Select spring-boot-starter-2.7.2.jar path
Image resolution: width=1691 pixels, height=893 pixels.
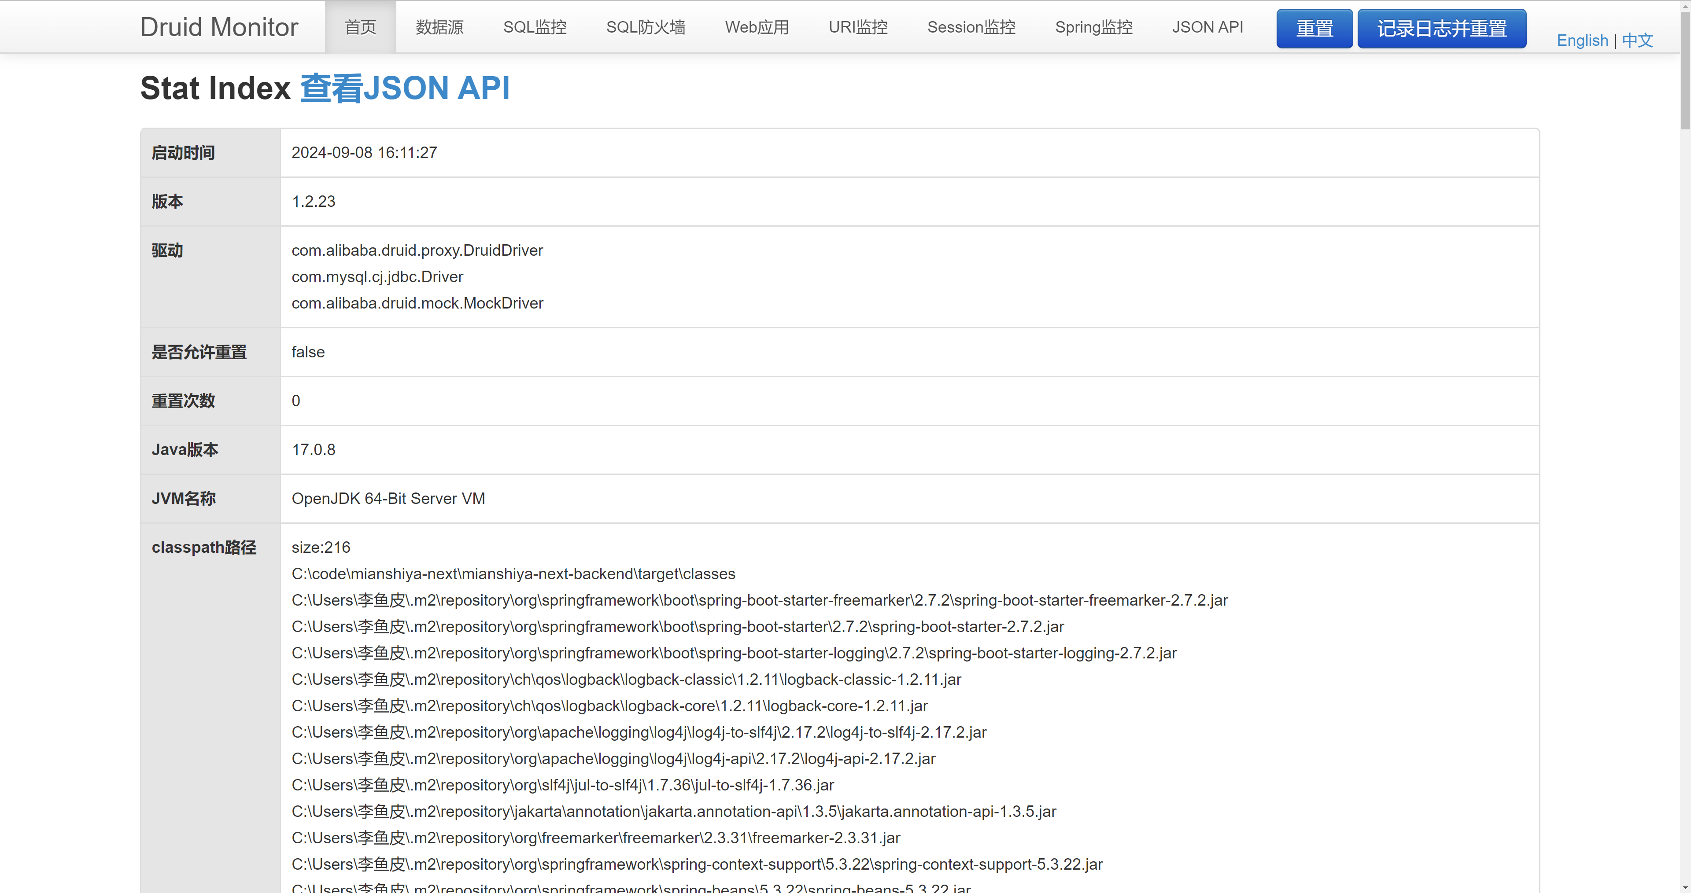coord(677,627)
